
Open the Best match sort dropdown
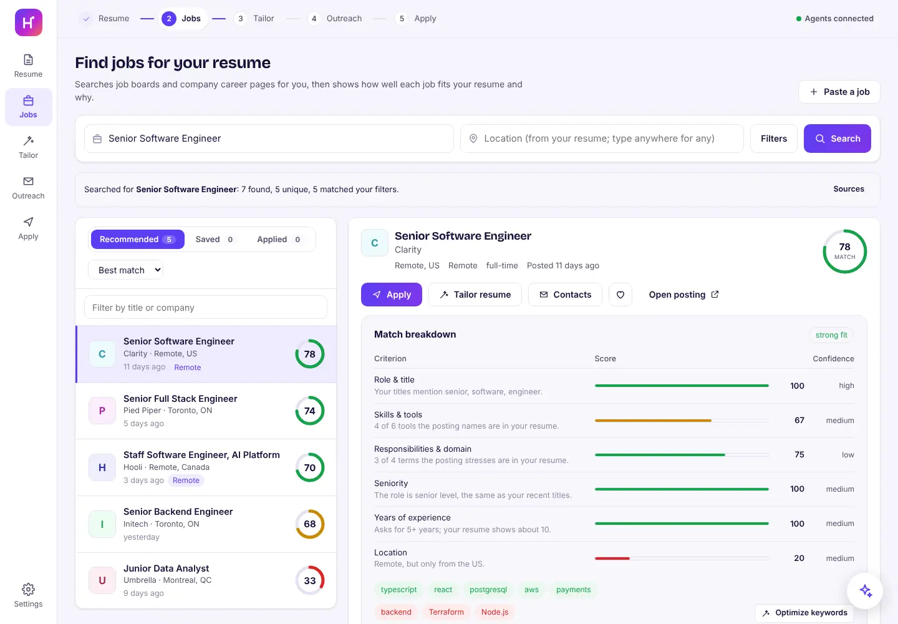coord(125,270)
